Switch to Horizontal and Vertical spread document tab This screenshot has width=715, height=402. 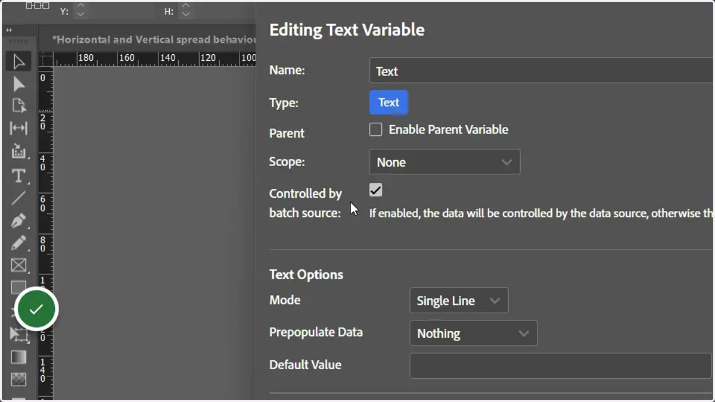point(154,40)
